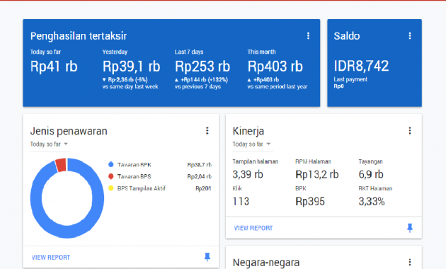Click the blue segment of the donut chart
Viewport: 446px width, 269px height.
[67, 232]
